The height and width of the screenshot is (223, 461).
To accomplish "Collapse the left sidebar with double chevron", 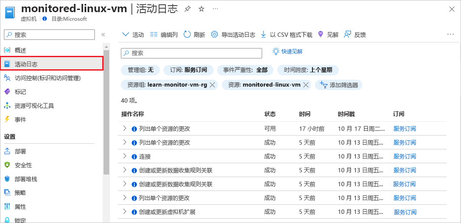I will tap(103, 35).
